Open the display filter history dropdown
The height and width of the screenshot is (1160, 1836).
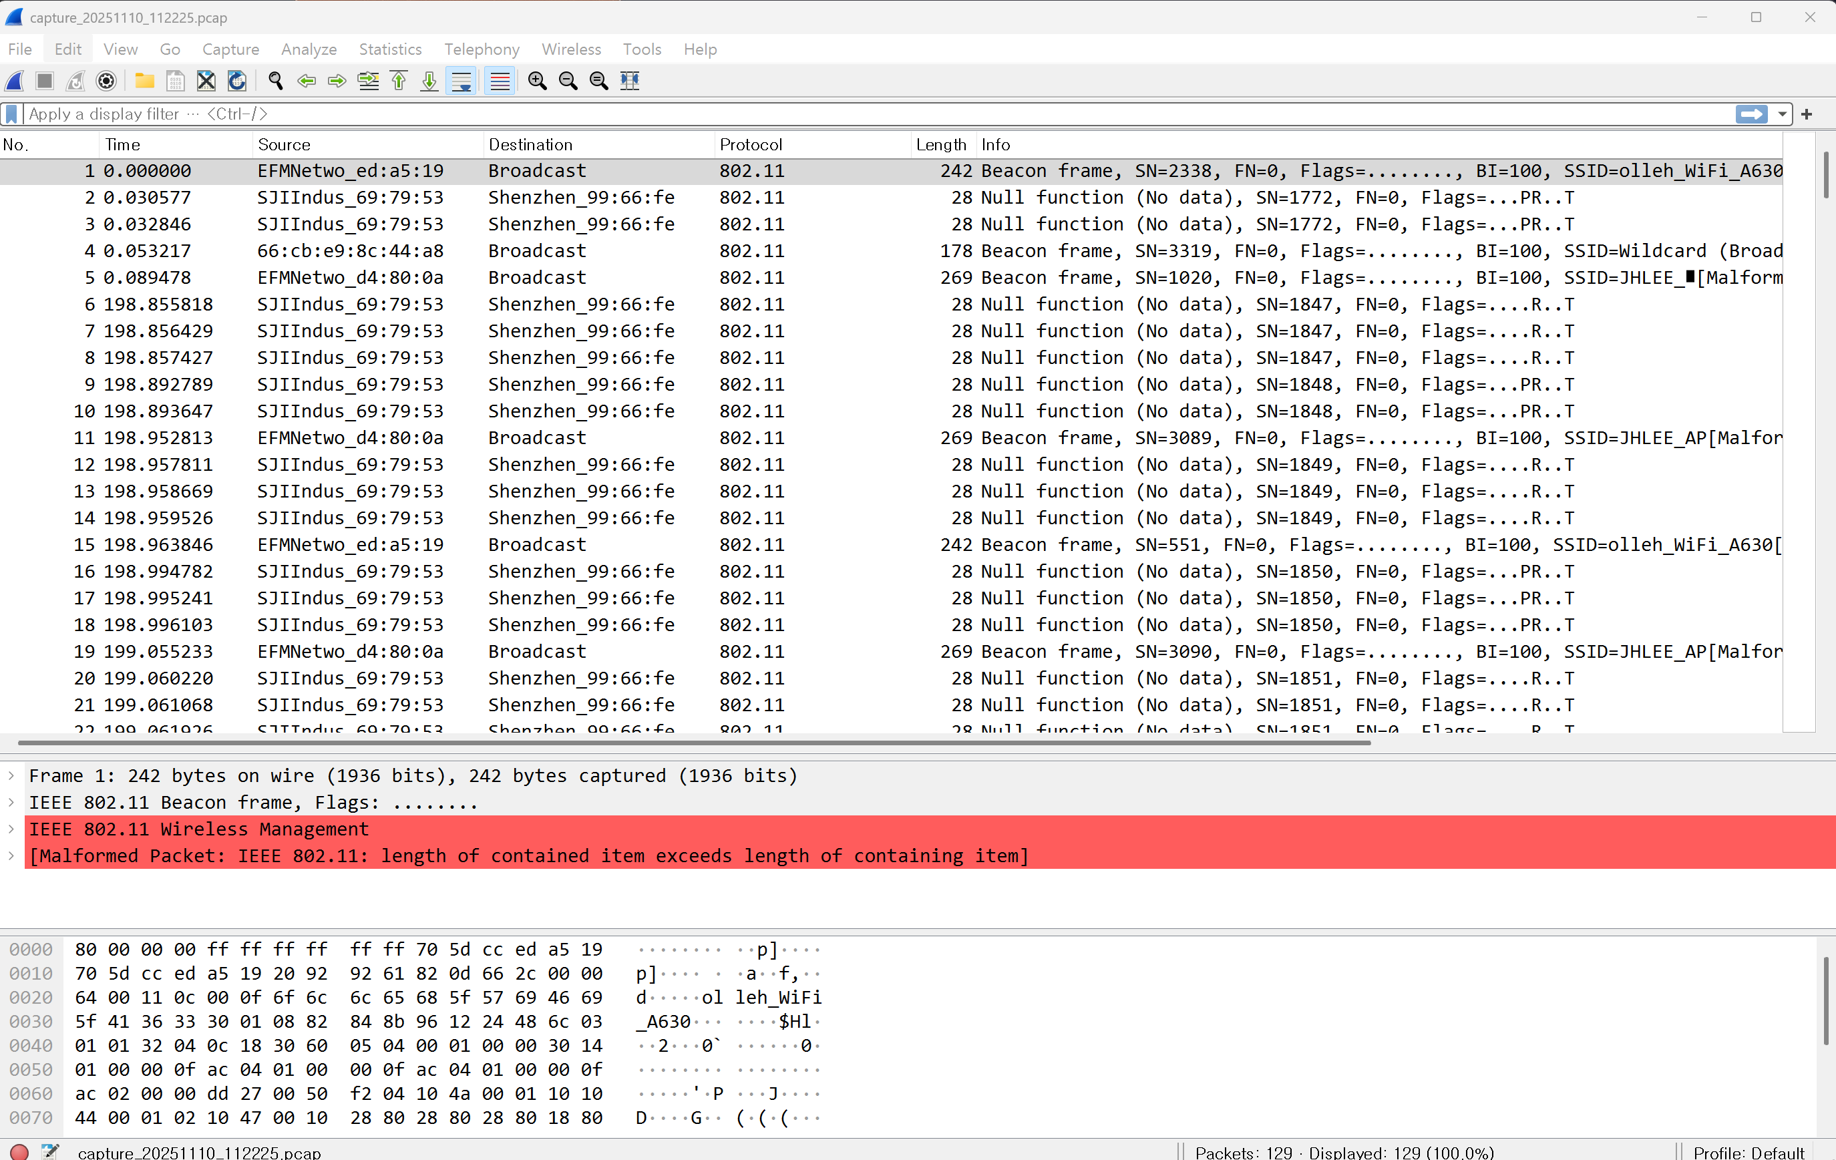(1782, 114)
